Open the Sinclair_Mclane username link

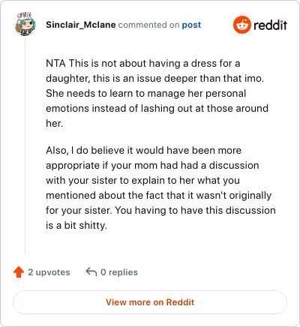81,25
